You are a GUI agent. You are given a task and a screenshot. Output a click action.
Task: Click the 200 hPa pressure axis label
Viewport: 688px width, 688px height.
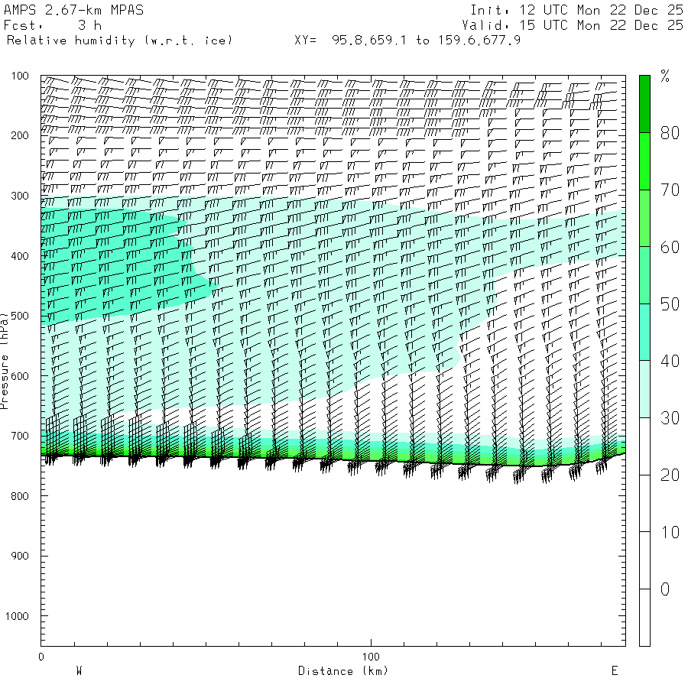click(20, 135)
